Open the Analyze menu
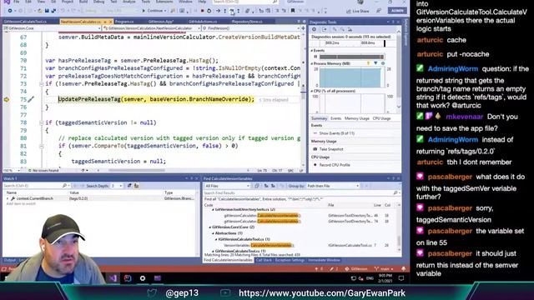Screen dimensions: 534x300 click(128, 2)
